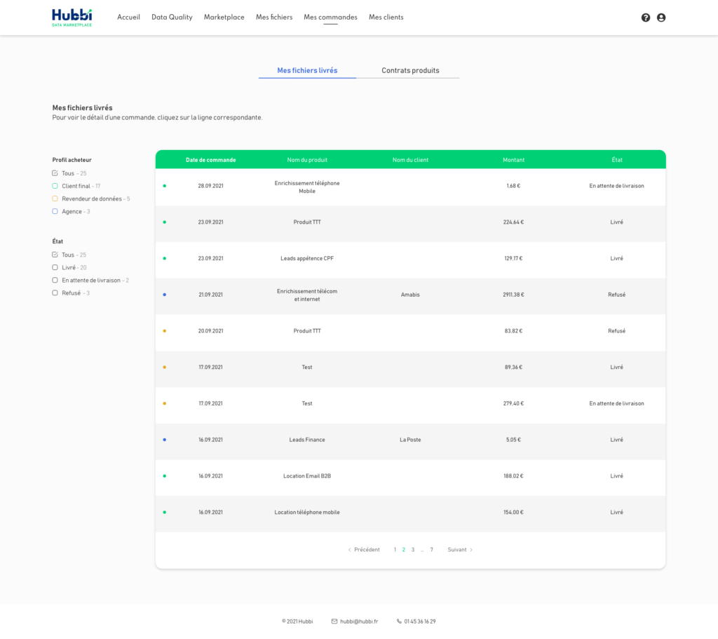Open Mes commandes menu item
This screenshot has height=639, width=718.
pos(330,18)
